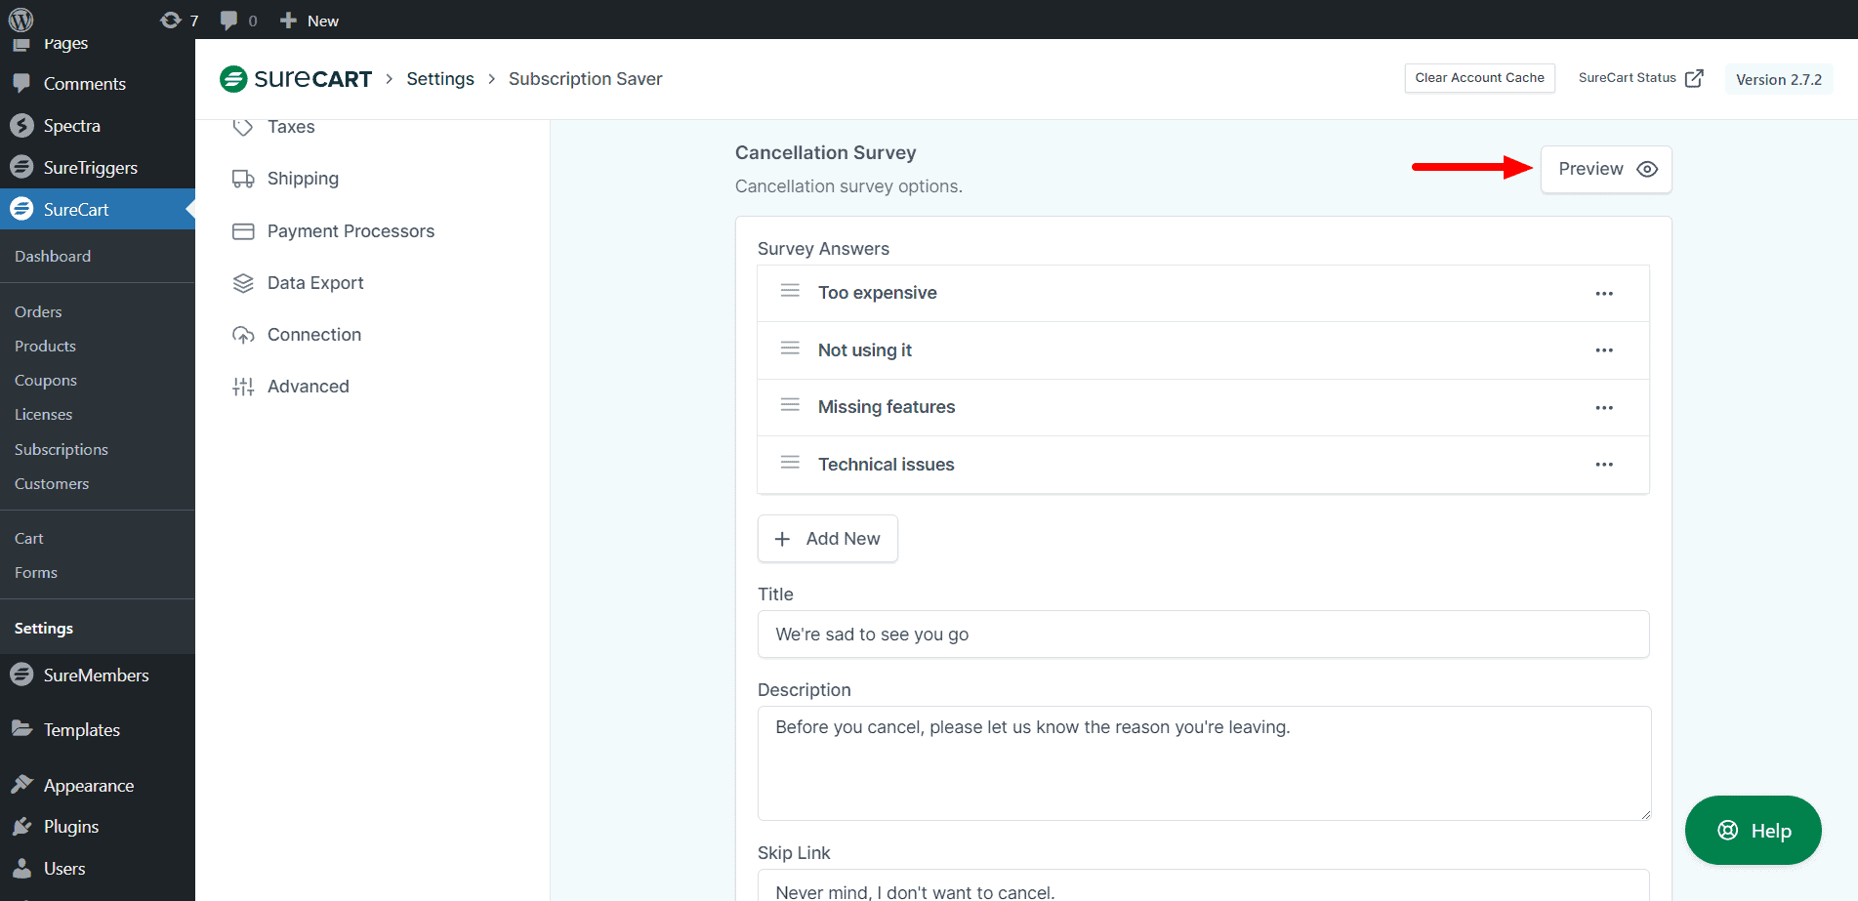This screenshot has width=1858, height=901.
Task: Grab drag handle for Too expensive answer
Action: [790, 291]
